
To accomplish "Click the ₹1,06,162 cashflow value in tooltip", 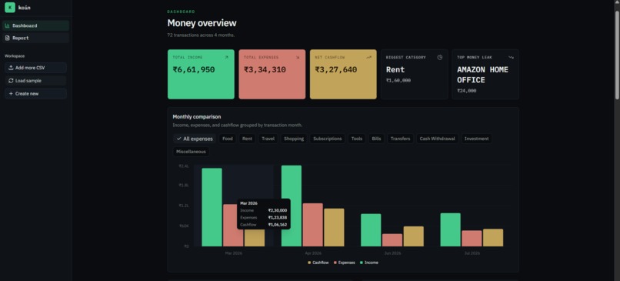I will (278, 225).
